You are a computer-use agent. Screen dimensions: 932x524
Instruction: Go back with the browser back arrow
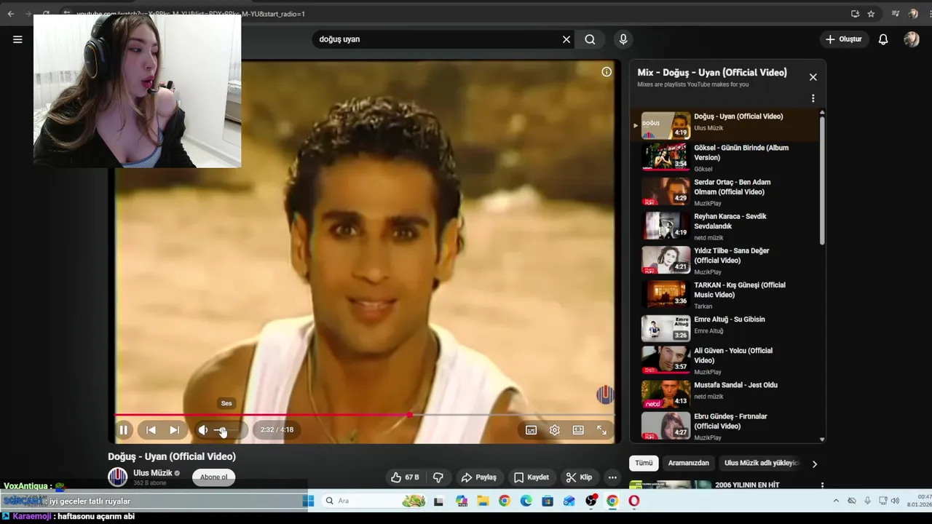pyautogui.click(x=10, y=14)
